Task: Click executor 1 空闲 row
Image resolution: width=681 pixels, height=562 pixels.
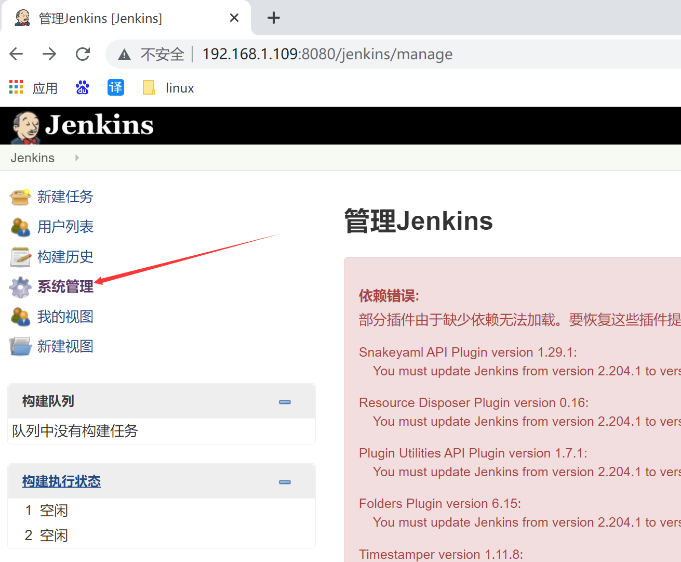Action: click(162, 511)
